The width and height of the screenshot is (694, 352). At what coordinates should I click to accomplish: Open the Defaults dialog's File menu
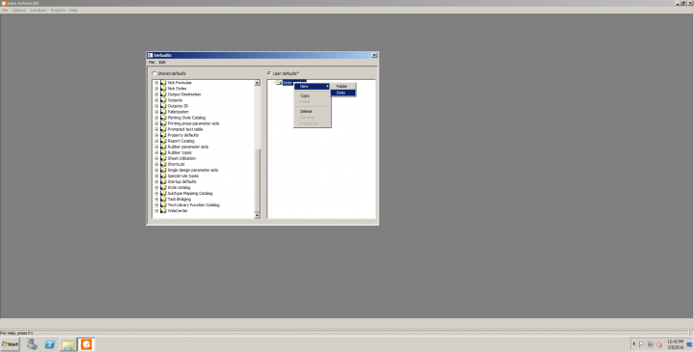(x=152, y=63)
